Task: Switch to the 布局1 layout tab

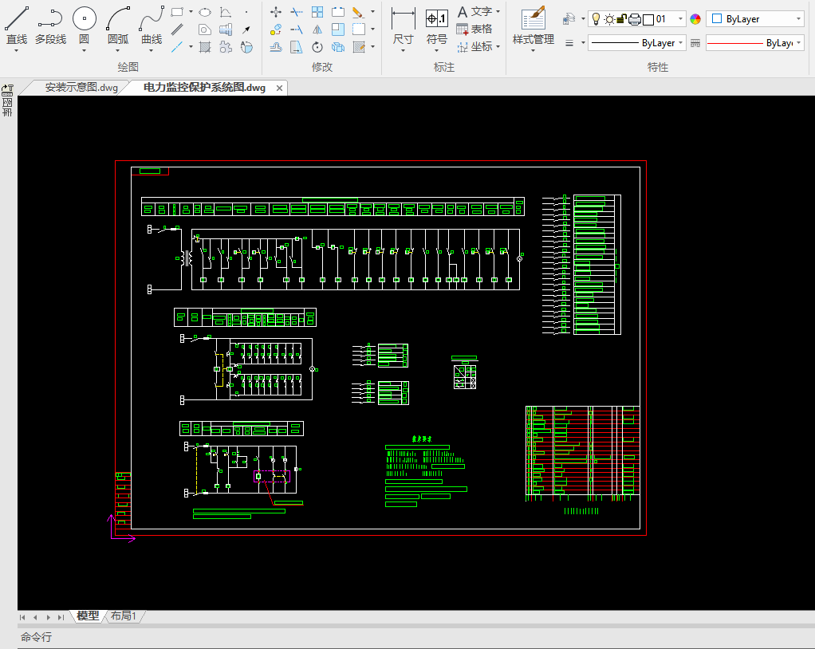Action: point(124,616)
